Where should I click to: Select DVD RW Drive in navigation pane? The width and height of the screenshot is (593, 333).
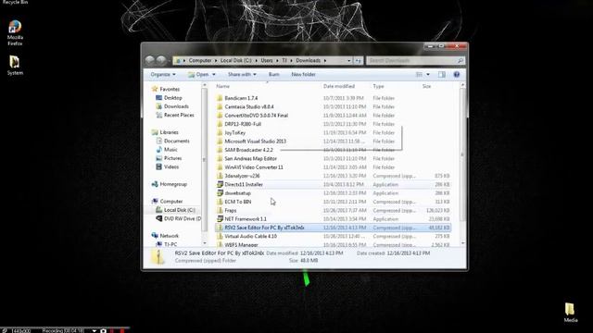(179, 218)
